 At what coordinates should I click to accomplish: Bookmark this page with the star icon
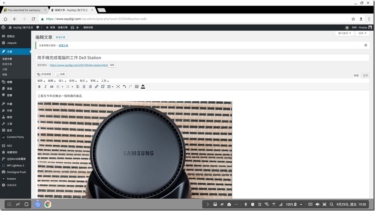[353, 19]
